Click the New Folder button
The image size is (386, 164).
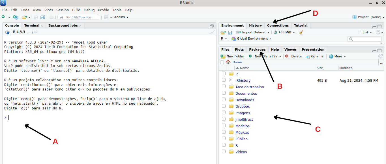point(232,56)
